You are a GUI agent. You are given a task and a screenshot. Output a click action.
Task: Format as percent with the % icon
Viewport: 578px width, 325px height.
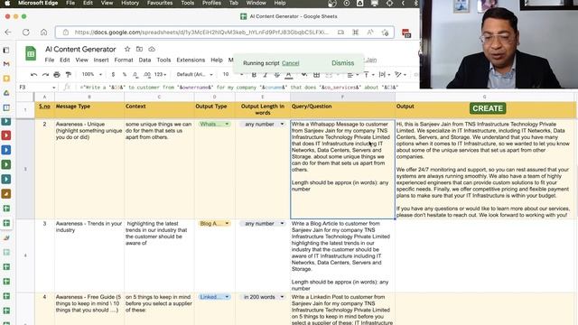[x=125, y=74]
